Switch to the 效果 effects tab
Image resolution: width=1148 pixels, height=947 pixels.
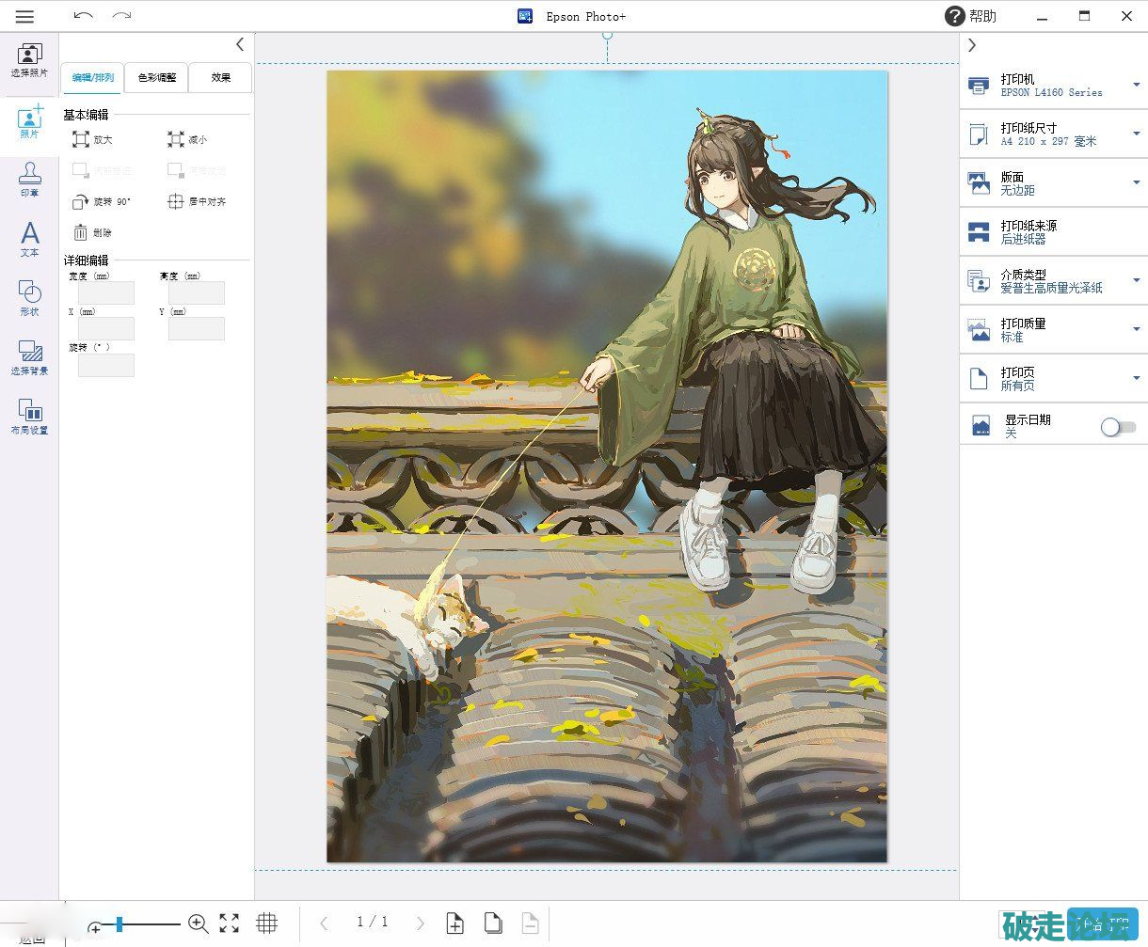coord(221,78)
